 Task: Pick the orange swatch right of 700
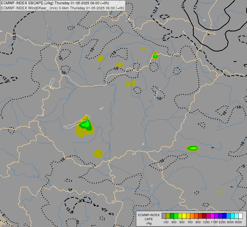(x=192, y=216)
